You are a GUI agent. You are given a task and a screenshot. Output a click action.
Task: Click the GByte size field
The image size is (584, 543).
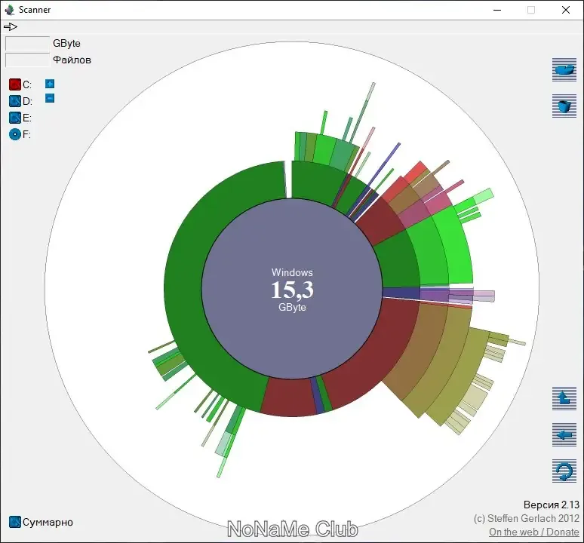click(28, 43)
